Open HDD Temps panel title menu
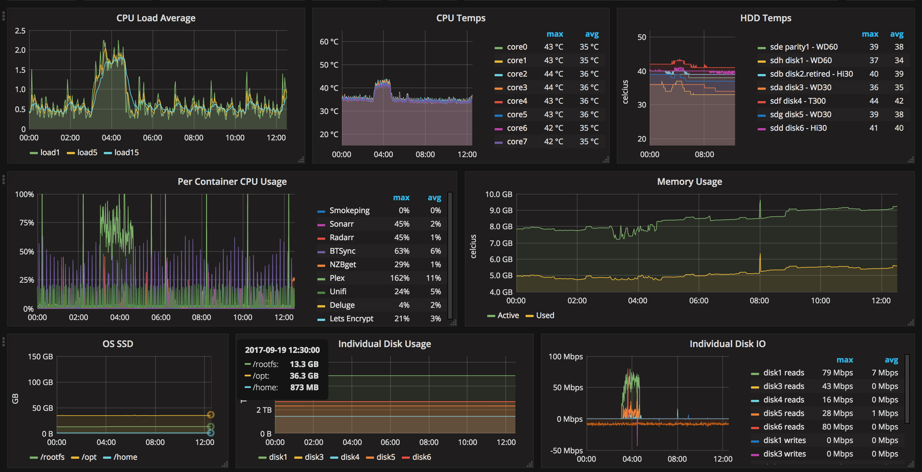 click(766, 18)
